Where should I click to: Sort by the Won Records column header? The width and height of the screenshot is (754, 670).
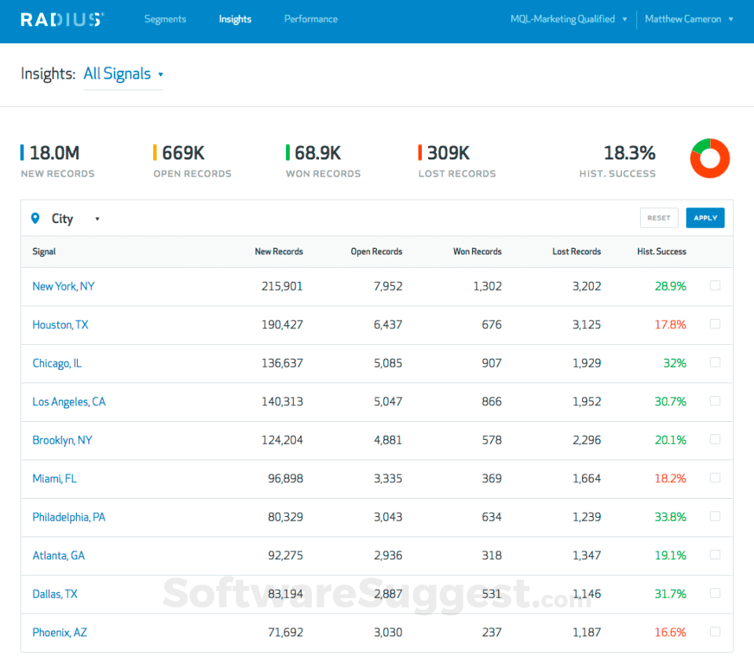pyautogui.click(x=477, y=252)
